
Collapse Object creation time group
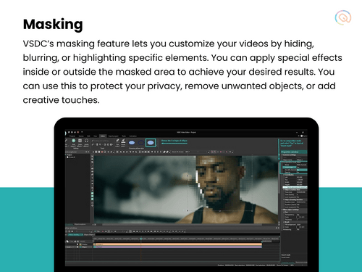(284, 190)
